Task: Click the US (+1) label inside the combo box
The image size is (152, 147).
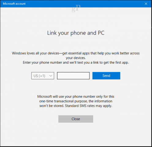Action: click(39, 76)
